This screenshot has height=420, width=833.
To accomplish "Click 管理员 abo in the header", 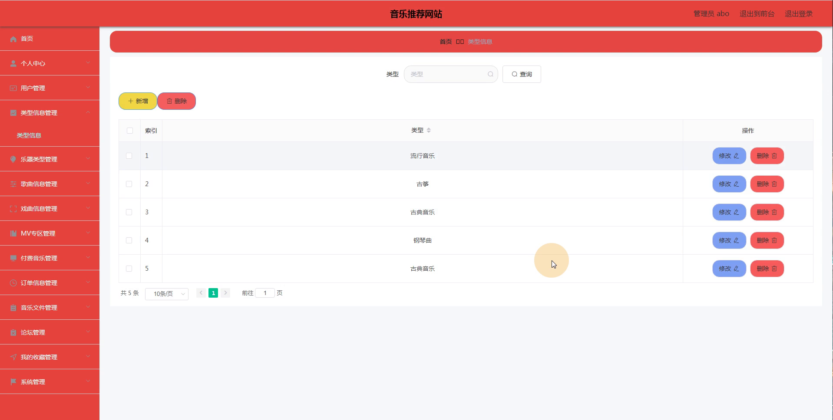I will pyautogui.click(x=711, y=14).
